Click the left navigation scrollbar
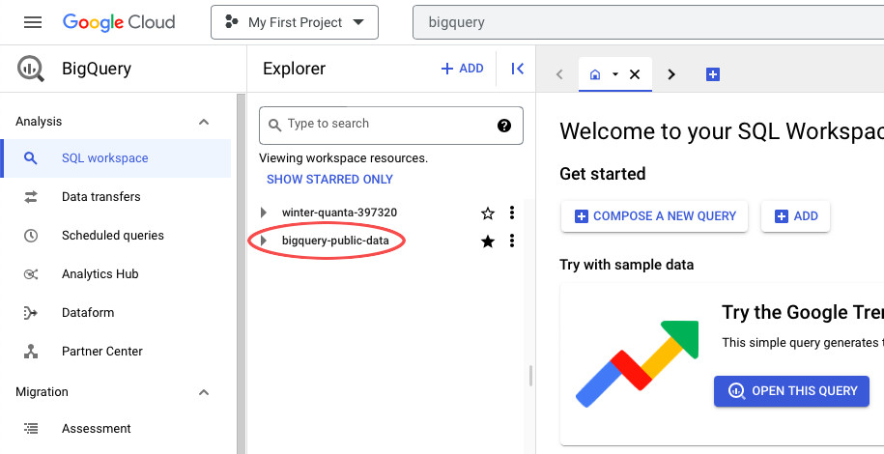The width and height of the screenshot is (884, 454). (x=241, y=273)
